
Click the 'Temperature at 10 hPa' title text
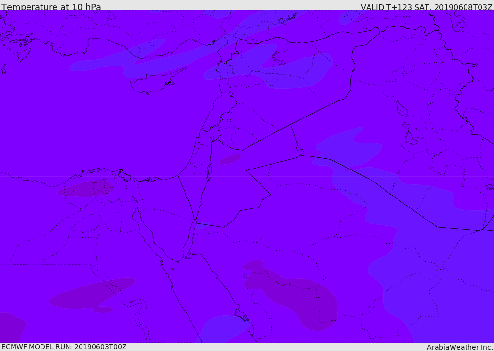click(51, 7)
